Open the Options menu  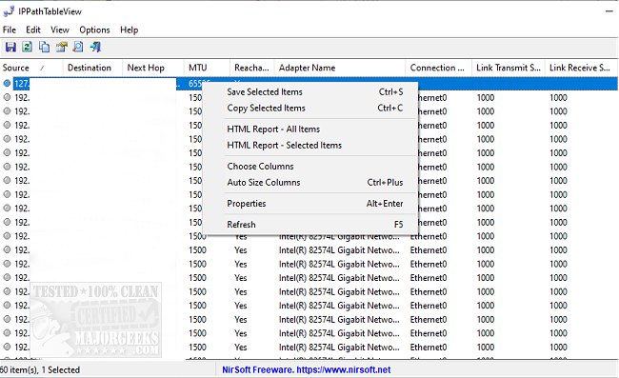pyautogui.click(x=94, y=30)
